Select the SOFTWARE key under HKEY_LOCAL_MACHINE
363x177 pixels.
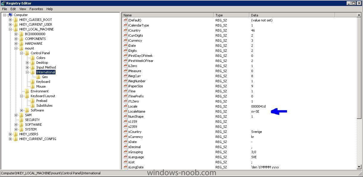click(x=33, y=125)
